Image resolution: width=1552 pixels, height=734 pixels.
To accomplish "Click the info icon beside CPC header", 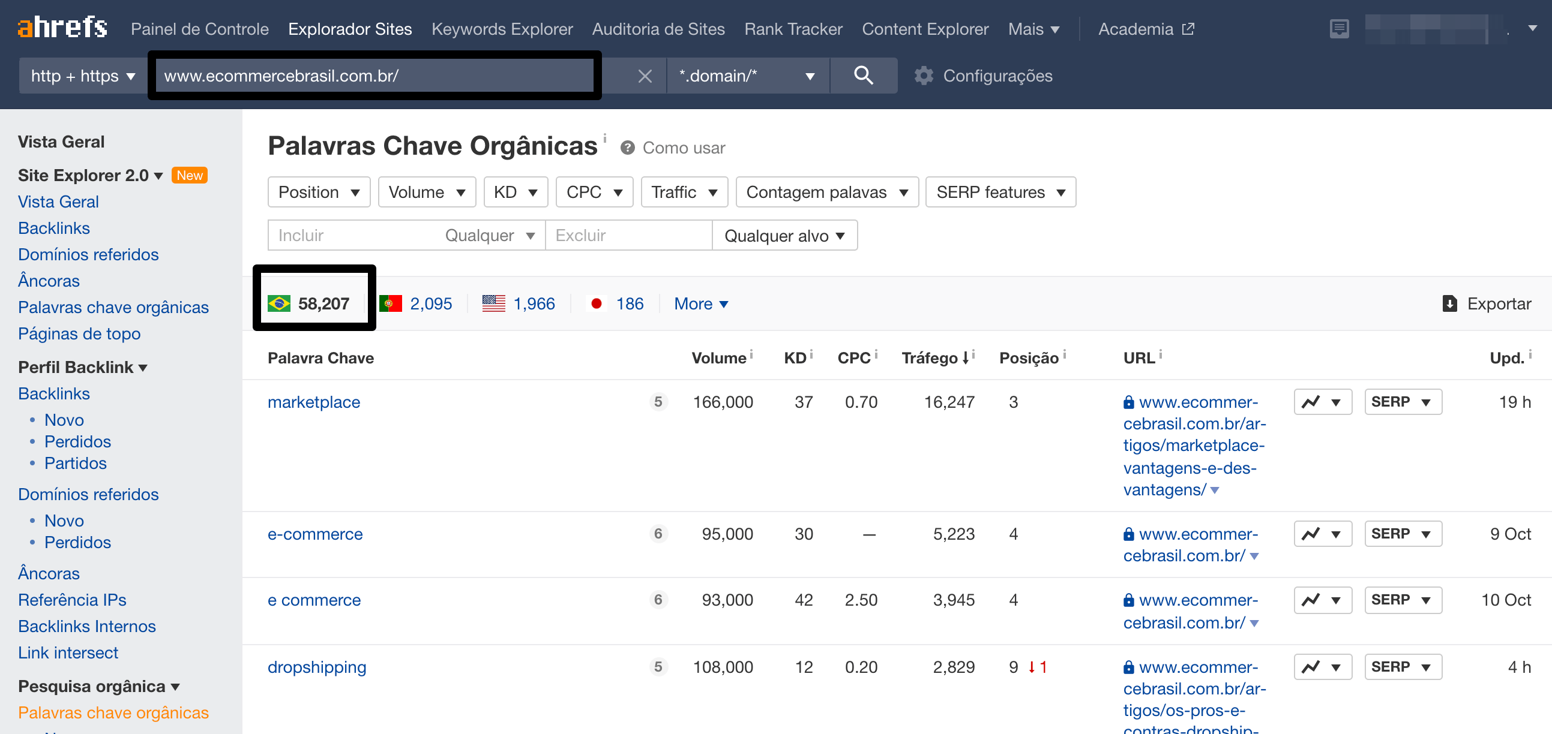I will point(876,354).
